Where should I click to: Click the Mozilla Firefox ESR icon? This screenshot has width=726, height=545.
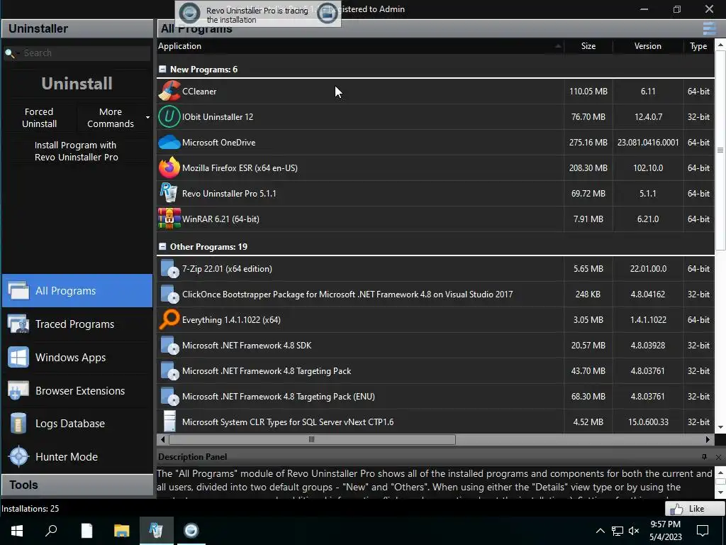click(169, 167)
